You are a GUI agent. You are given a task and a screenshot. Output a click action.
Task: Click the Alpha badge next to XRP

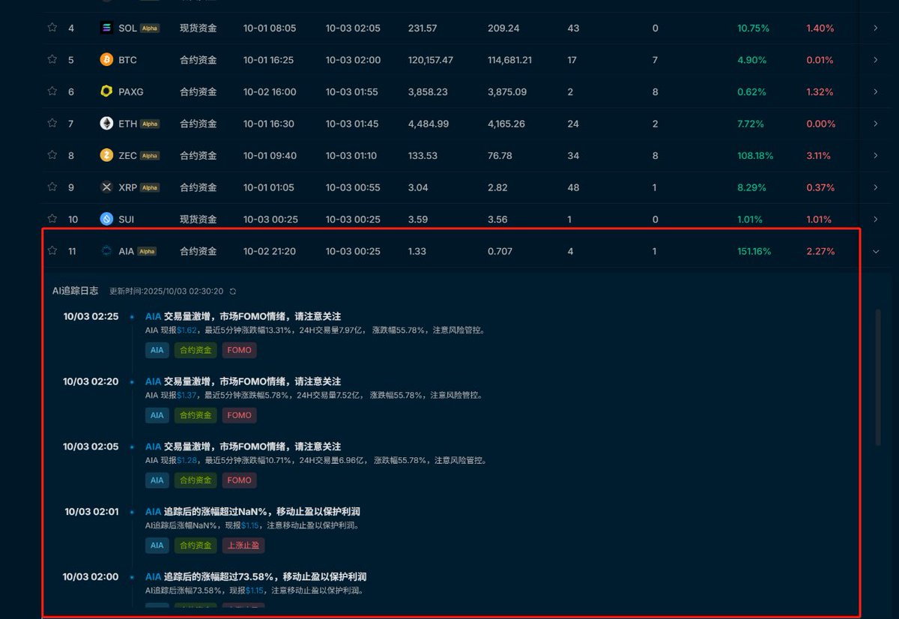[150, 187]
